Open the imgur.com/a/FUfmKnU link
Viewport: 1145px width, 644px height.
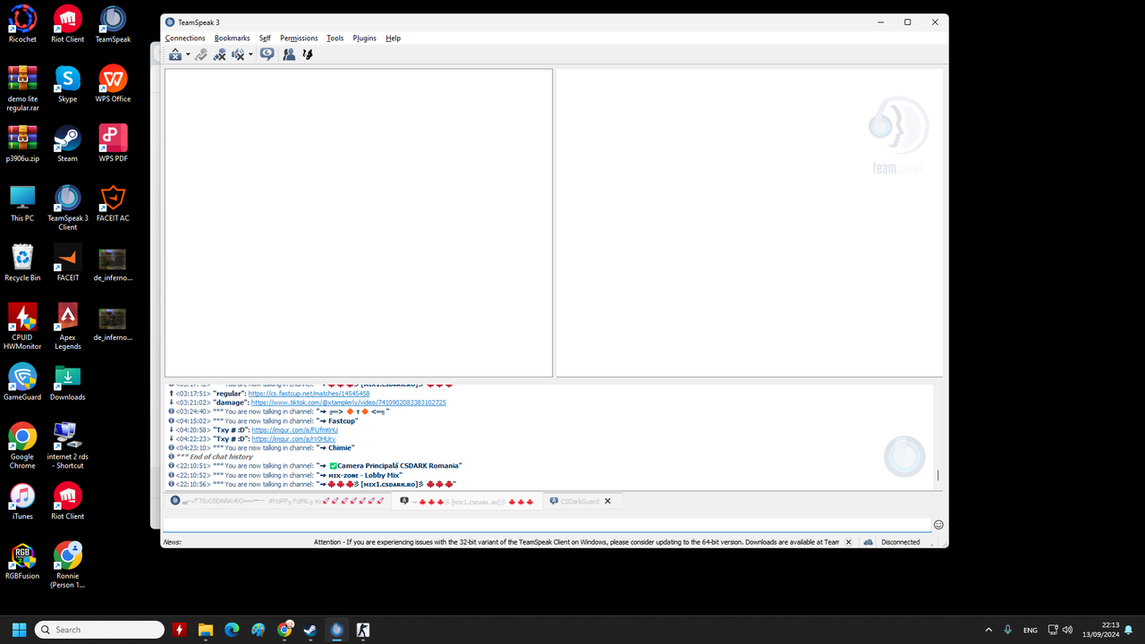(x=293, y=430)
